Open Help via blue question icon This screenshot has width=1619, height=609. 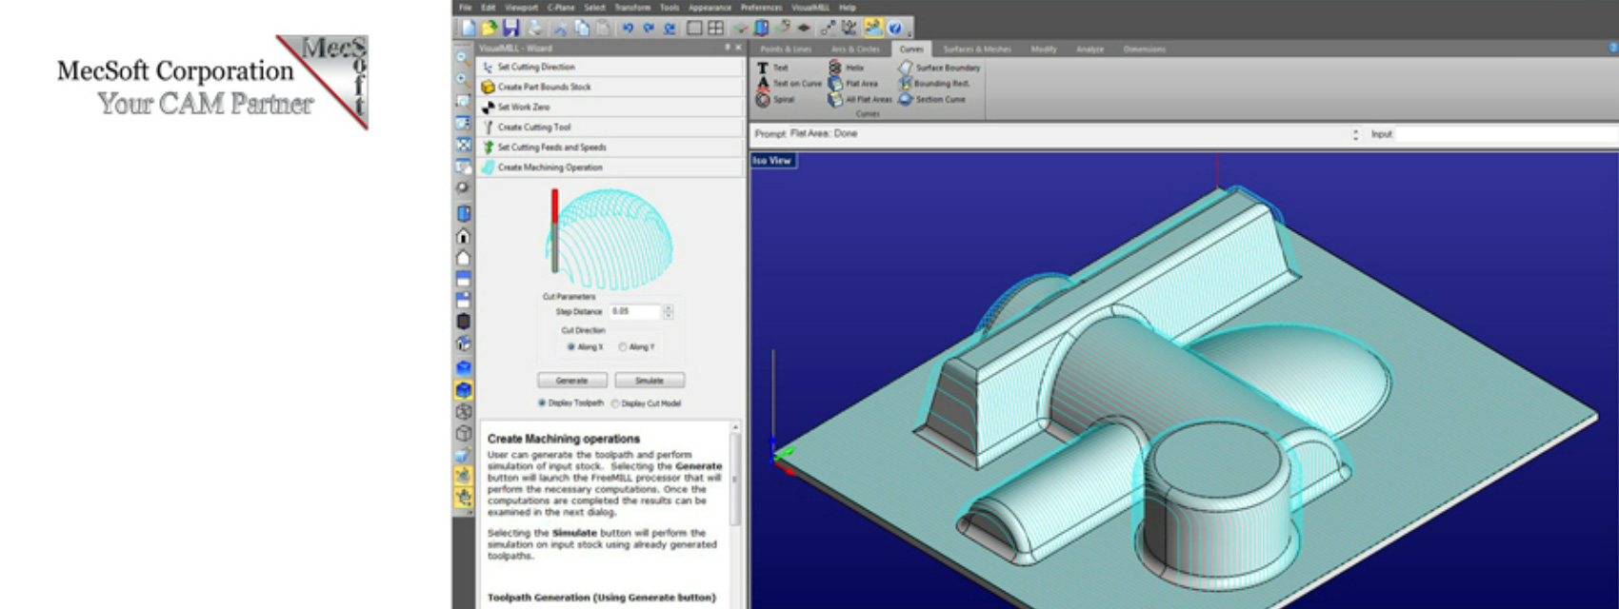(894, 29)
